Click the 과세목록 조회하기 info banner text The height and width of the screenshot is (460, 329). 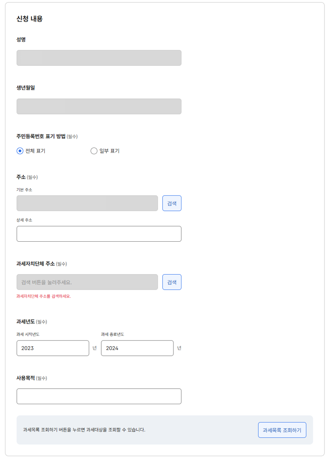click(x=83, y=430)
